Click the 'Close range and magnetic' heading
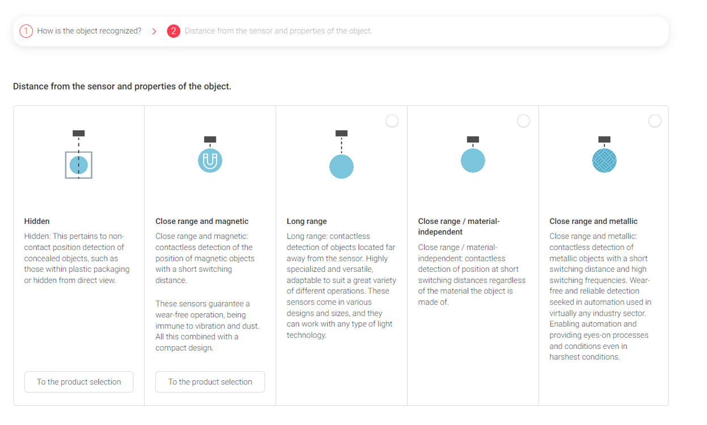This screenshot has height=425, width=707. click(202, 222)
